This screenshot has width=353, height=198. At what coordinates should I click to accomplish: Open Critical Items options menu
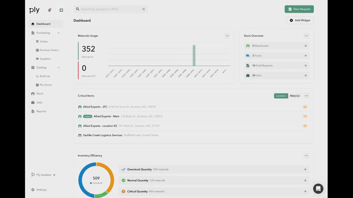coord(306,96)
